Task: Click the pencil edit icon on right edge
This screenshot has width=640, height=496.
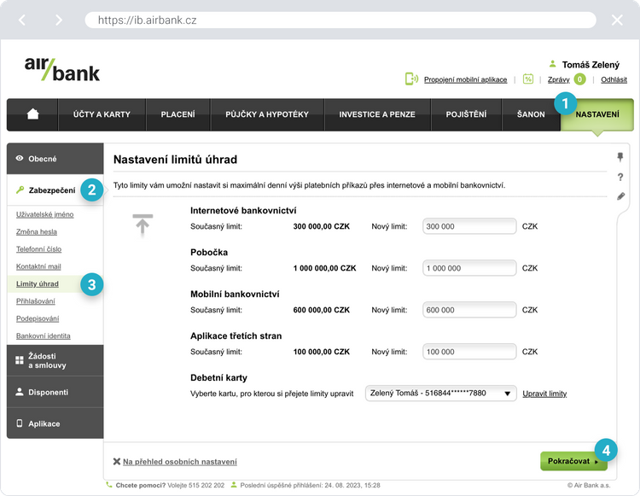Action: point(620,196)
